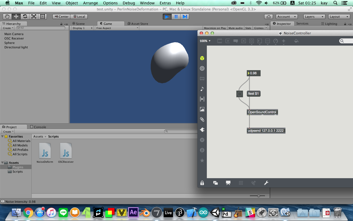Click the Max inspector wrench icon
This screenshot has width=353, height=221.
point(266,183)
